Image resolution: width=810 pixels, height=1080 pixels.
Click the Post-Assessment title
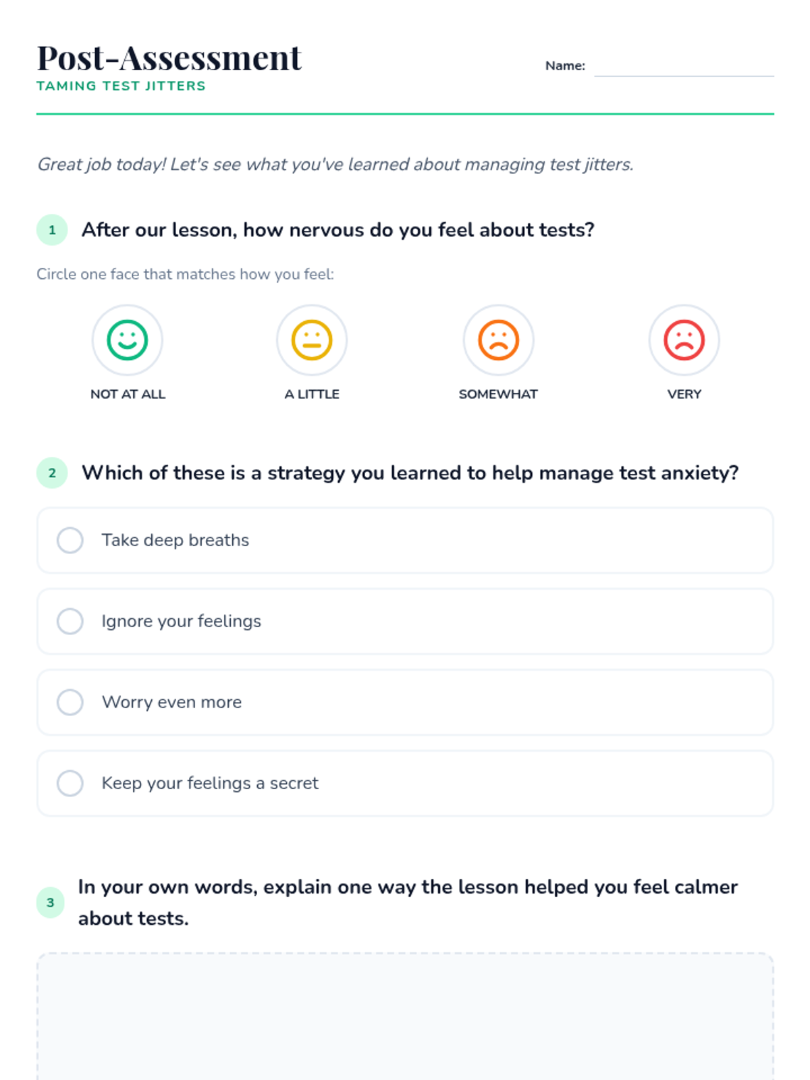point(169,58)
